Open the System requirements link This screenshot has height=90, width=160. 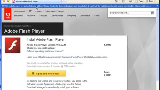pyautogui.click(x=49, y=57)
